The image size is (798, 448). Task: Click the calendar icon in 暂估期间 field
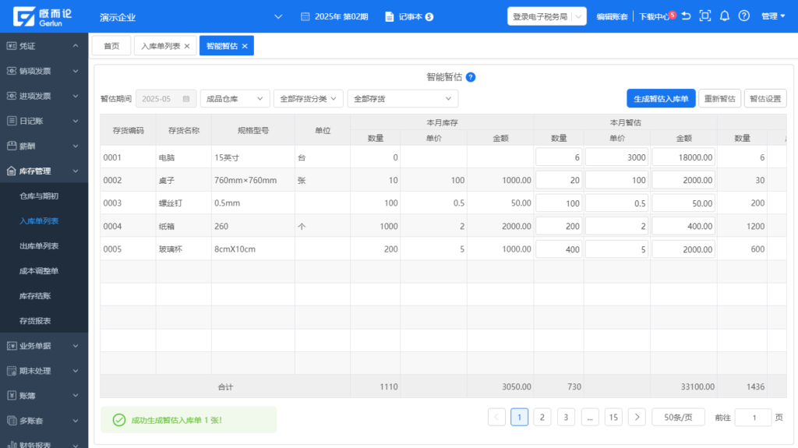[186, 99]
